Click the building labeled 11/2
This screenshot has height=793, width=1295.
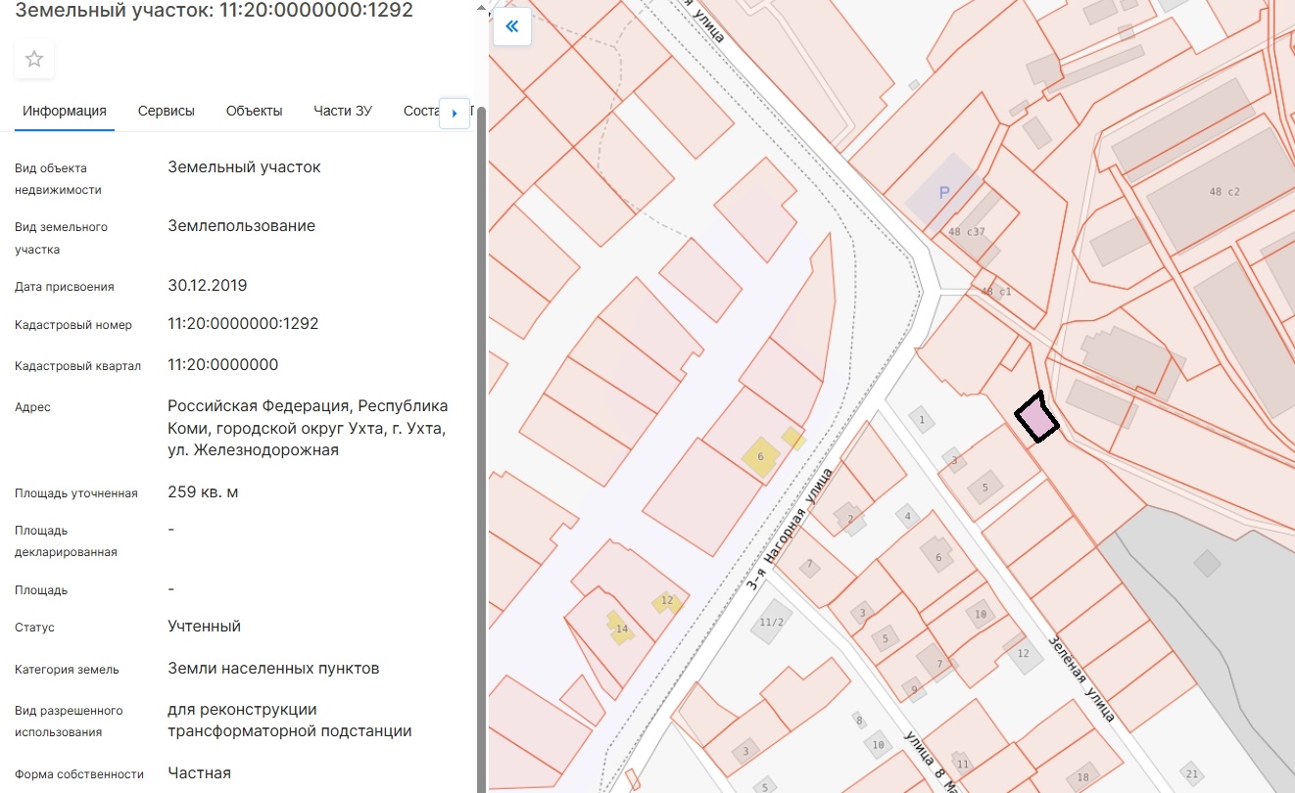click(x=772, y=622)
